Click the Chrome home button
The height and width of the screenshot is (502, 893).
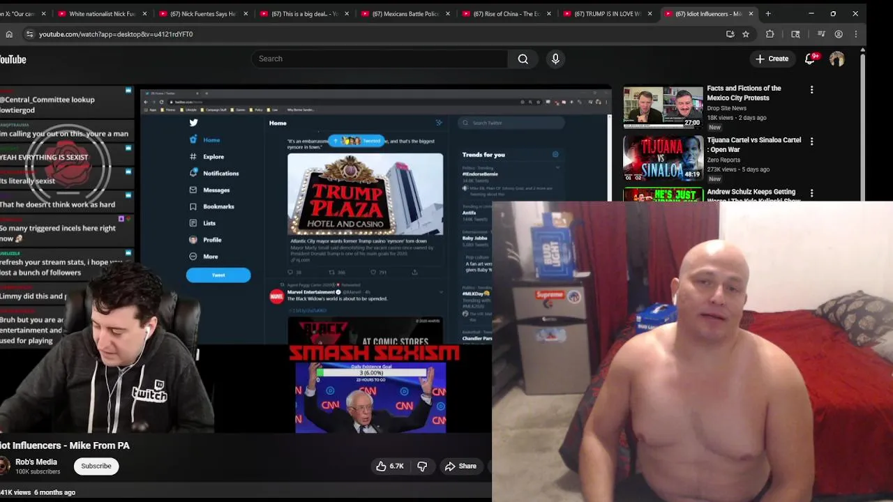tap(9, 34)
